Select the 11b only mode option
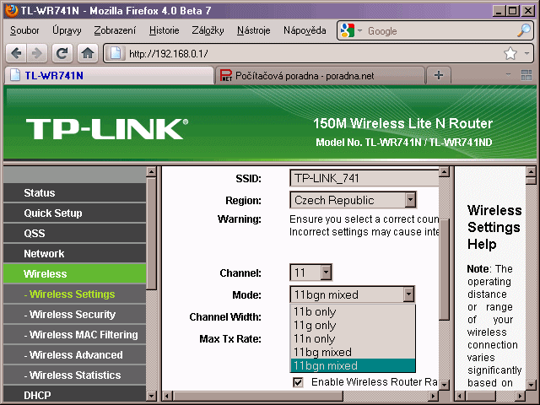 coord(353,311)
